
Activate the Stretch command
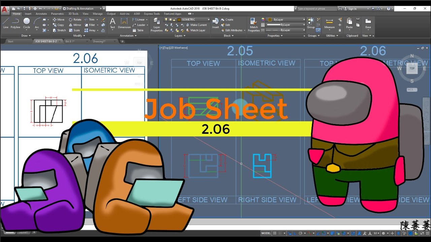point(59,30)
